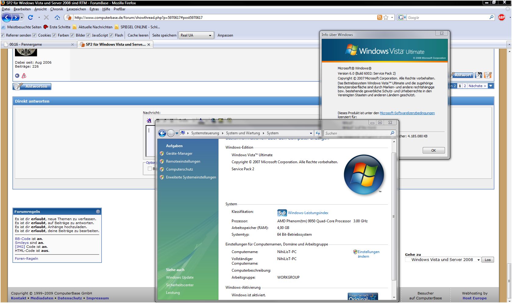This screenshot has width=512, height=303.
Task: Close the Pennergame tab
Action: (73, 44)
